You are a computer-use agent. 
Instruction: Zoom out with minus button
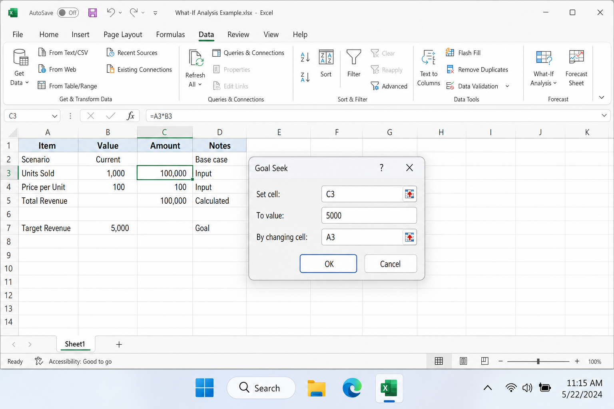click(500, 361)
